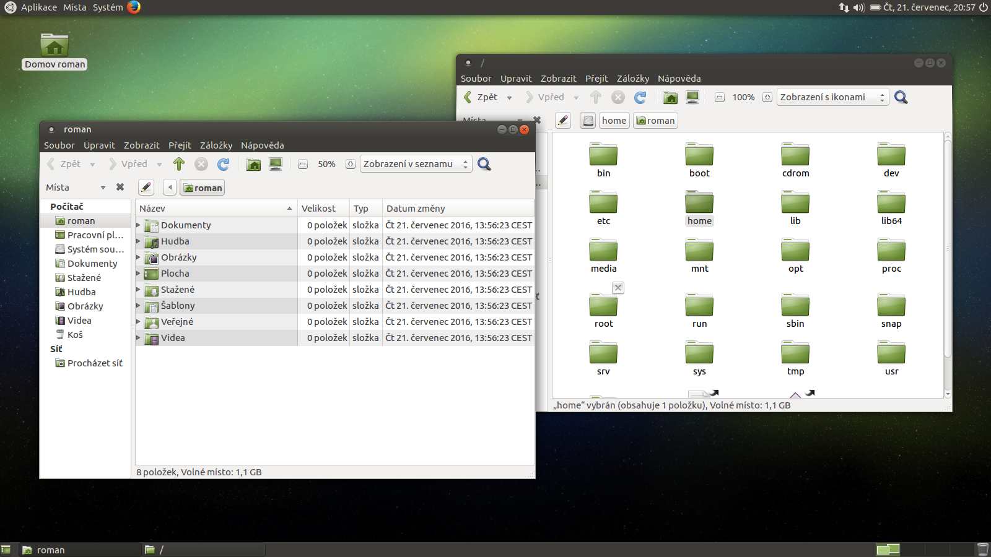Click the home breadcrumb button in the / window

pyautogui.click(x=613, y=120)
